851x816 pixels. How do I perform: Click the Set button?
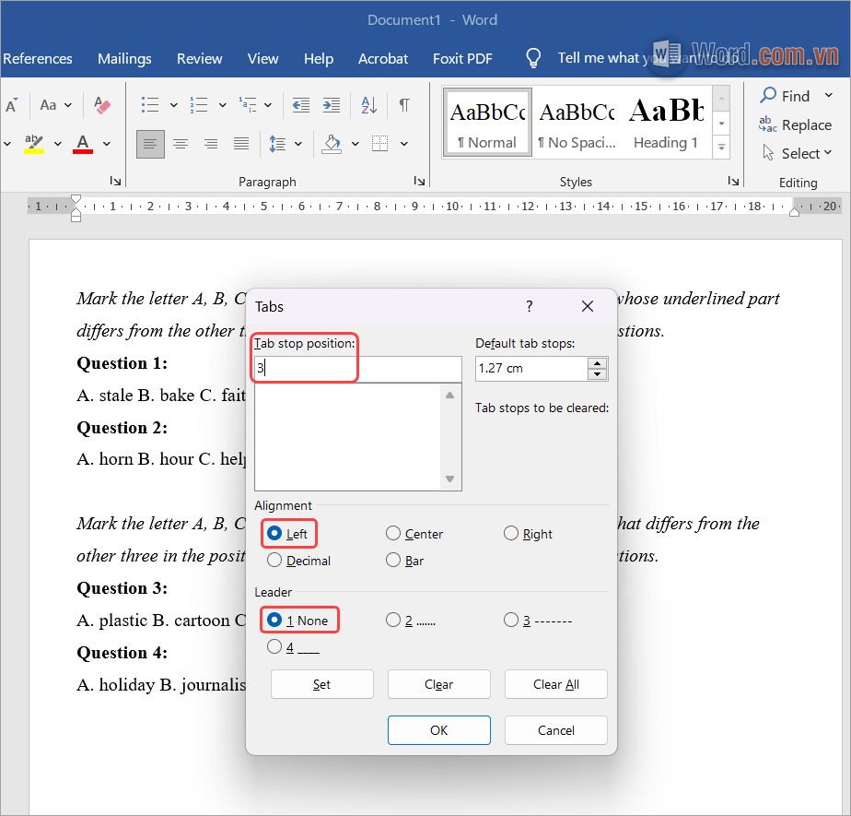click(x=321, y=684)
